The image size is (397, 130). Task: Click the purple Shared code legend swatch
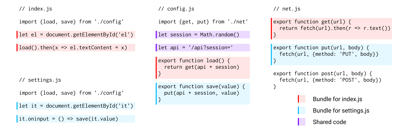click(x=302, y=122)
